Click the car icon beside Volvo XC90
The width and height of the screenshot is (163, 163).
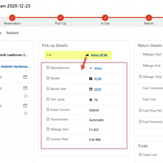point(87,55)
